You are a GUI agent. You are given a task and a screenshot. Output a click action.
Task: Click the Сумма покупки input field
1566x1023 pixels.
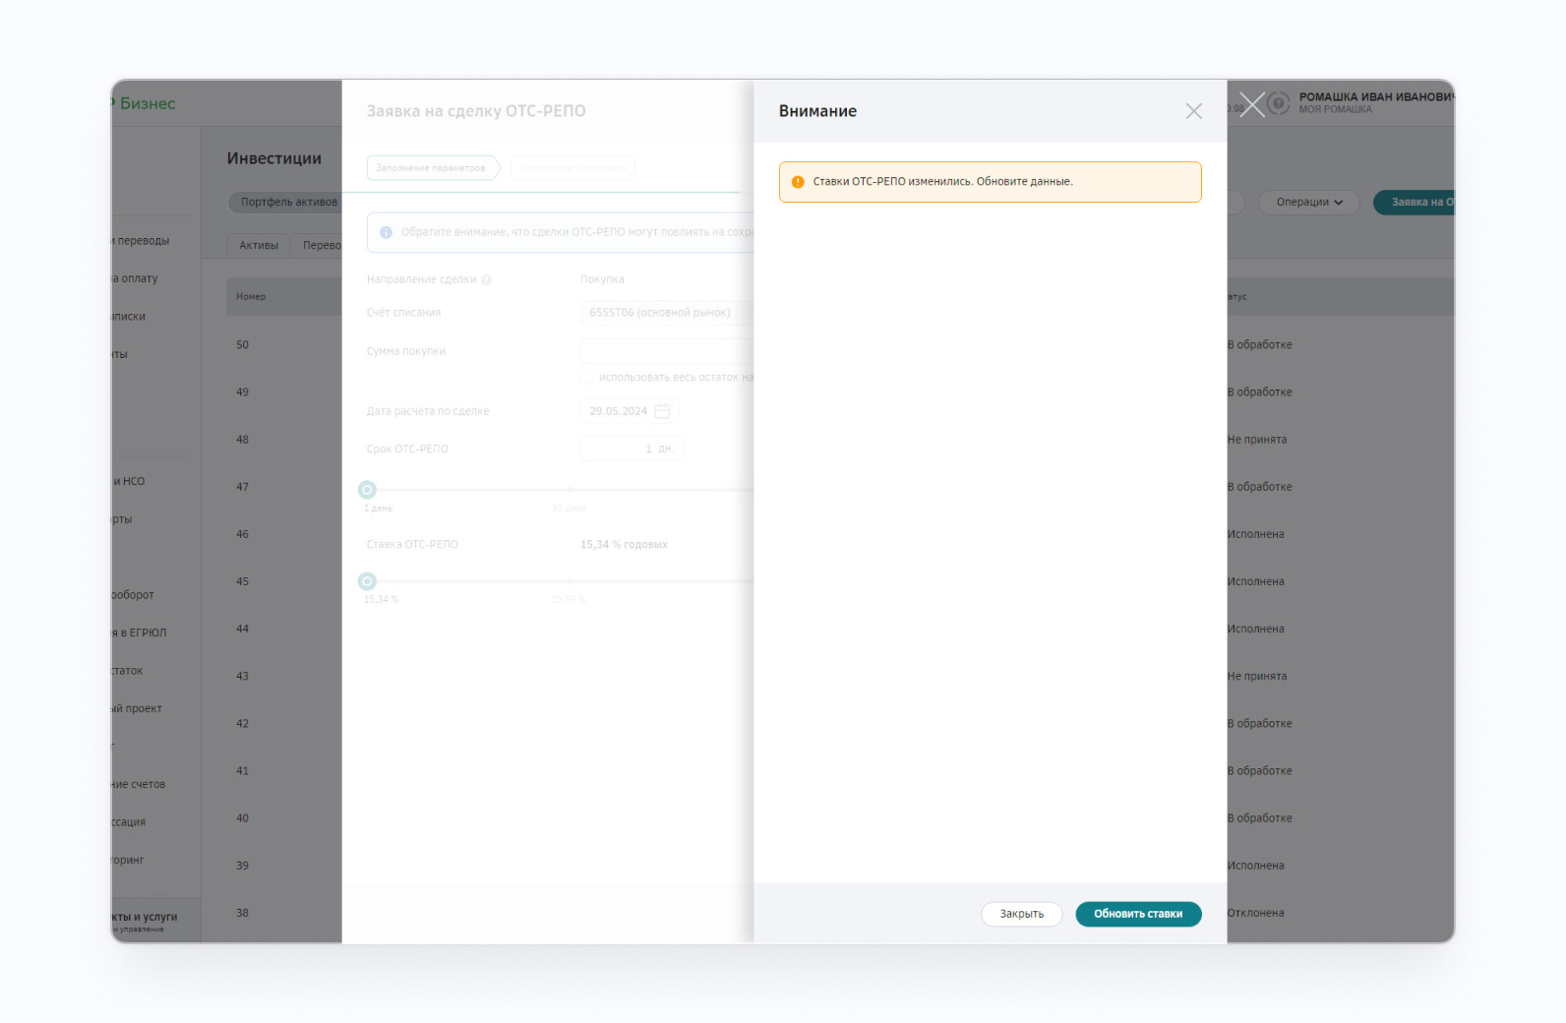[x=667, y=351]
